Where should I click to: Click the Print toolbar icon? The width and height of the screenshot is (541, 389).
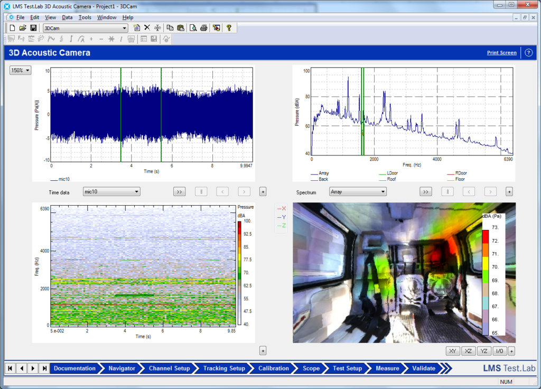(x=203, y=27)
